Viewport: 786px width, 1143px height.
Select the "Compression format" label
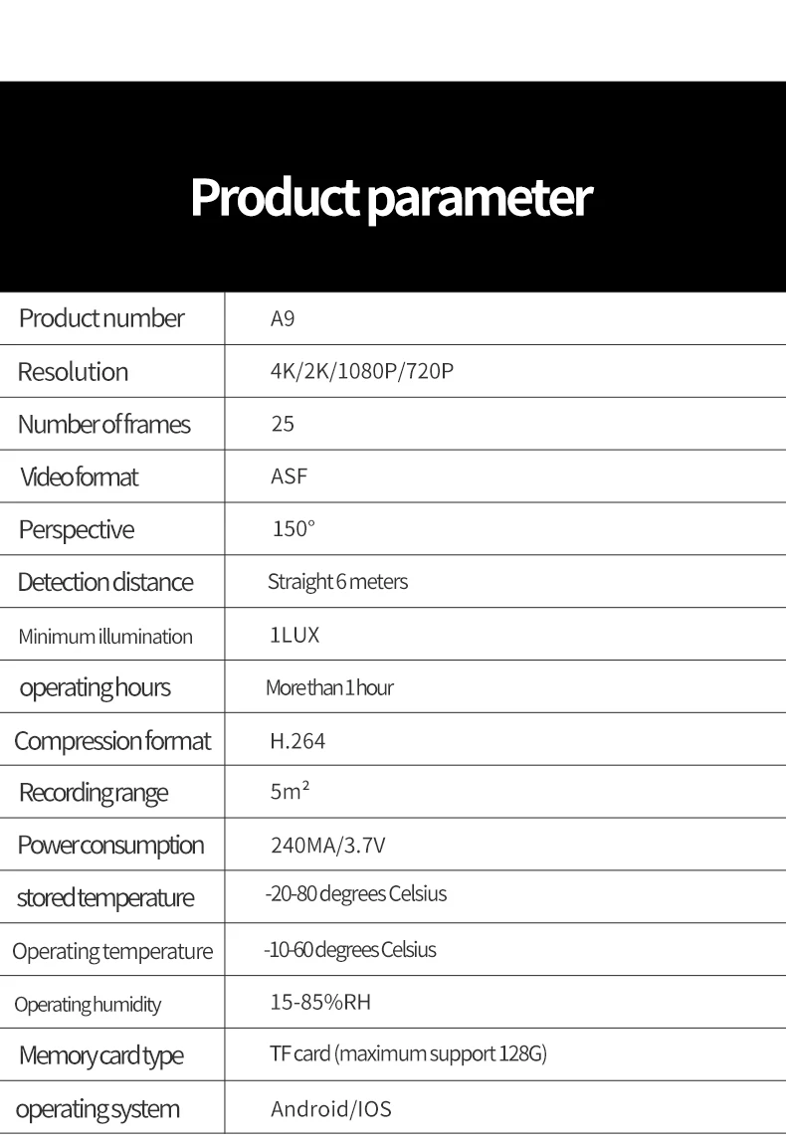tap(112, 741)
